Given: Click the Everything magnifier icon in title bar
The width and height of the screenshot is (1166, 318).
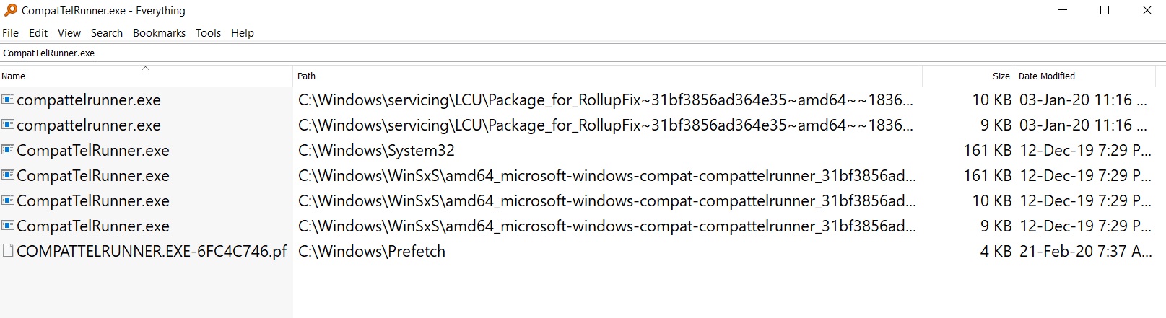Looking at the screenshot, I should click(10, 10).
